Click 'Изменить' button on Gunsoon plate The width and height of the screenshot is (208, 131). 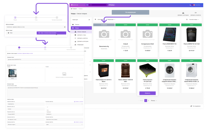tap(147, 93)
